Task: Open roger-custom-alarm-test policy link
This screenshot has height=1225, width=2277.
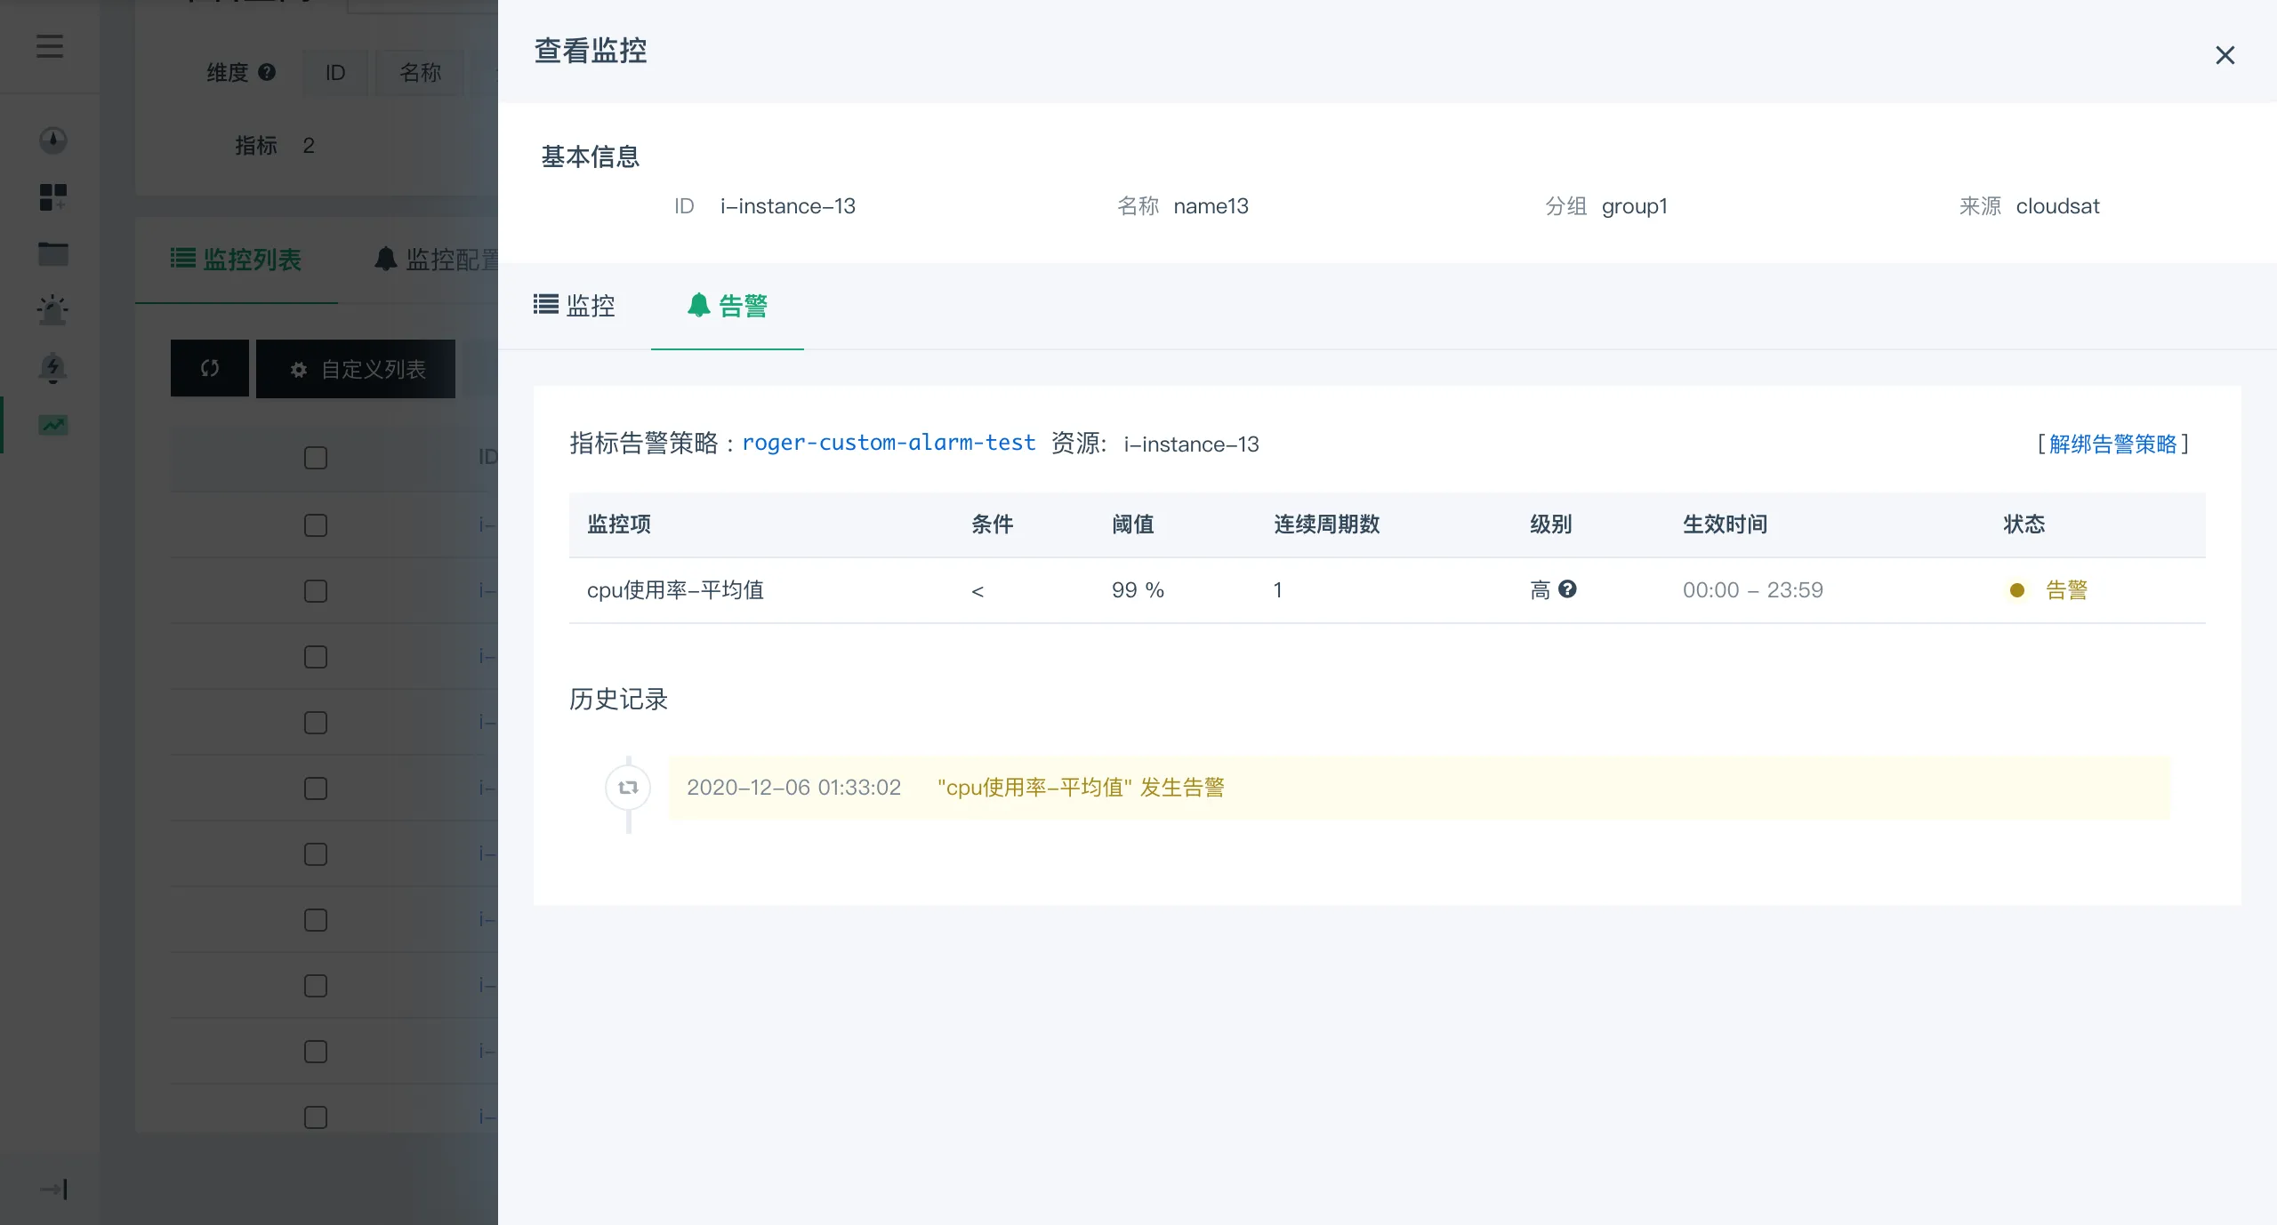Action: click(x=889, y=443)
